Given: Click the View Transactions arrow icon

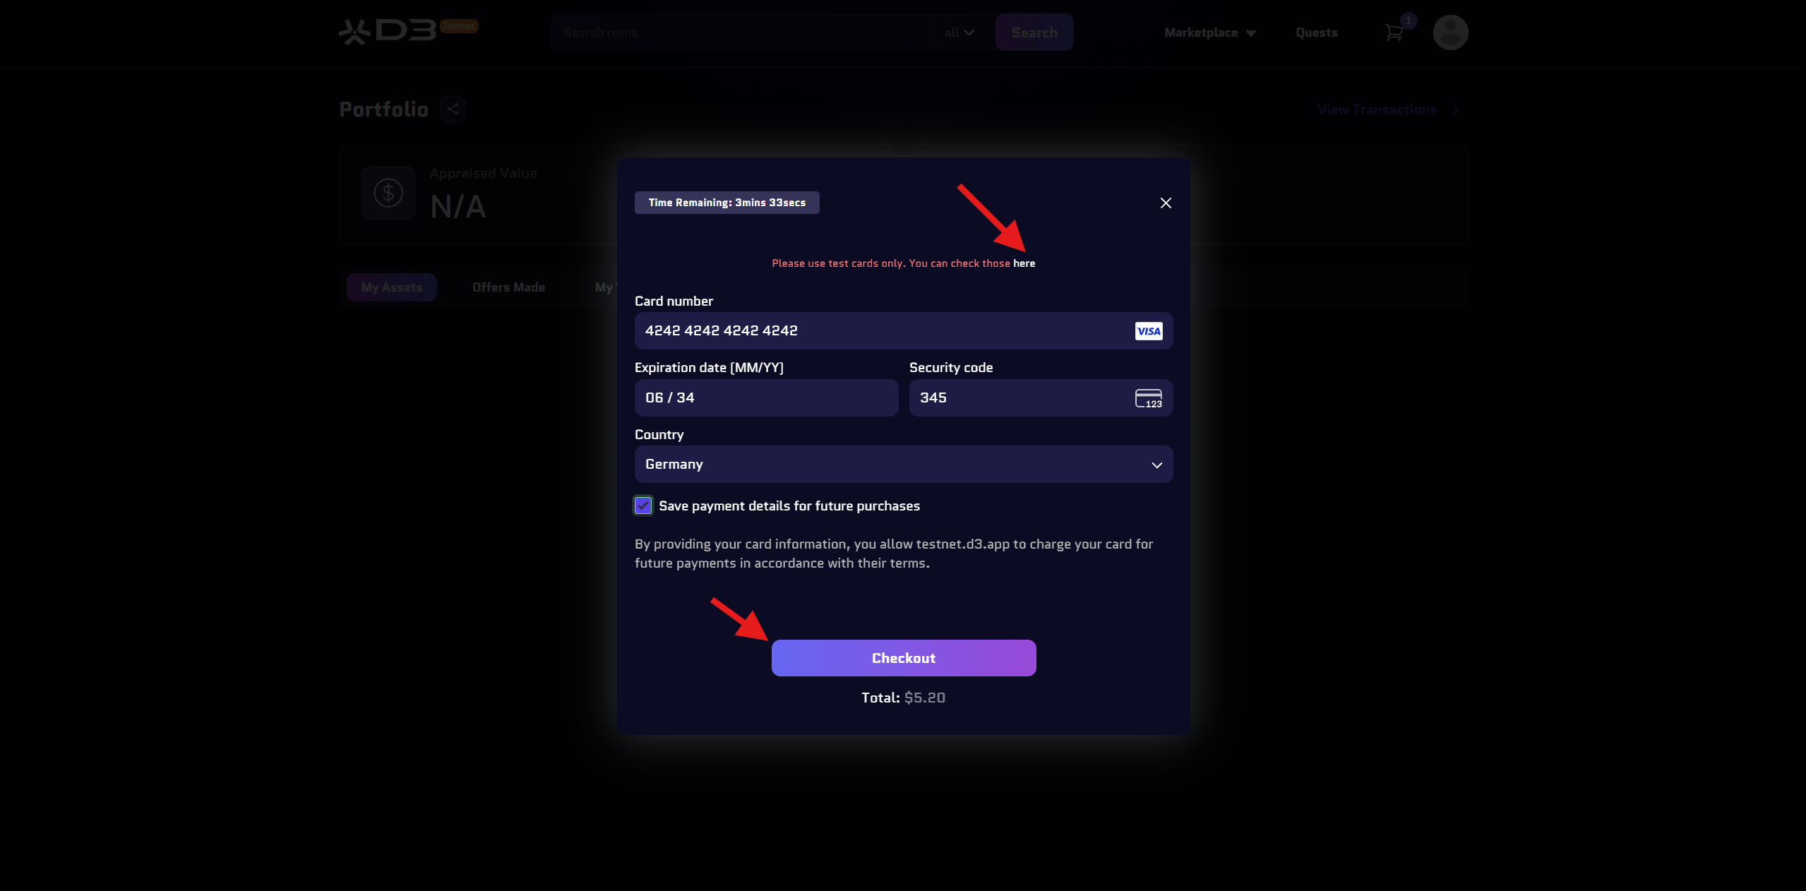Looking at the screenshot, I should coord(1457,110).
